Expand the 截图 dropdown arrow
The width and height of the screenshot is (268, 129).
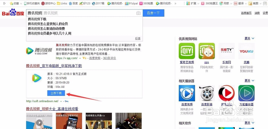261,3
